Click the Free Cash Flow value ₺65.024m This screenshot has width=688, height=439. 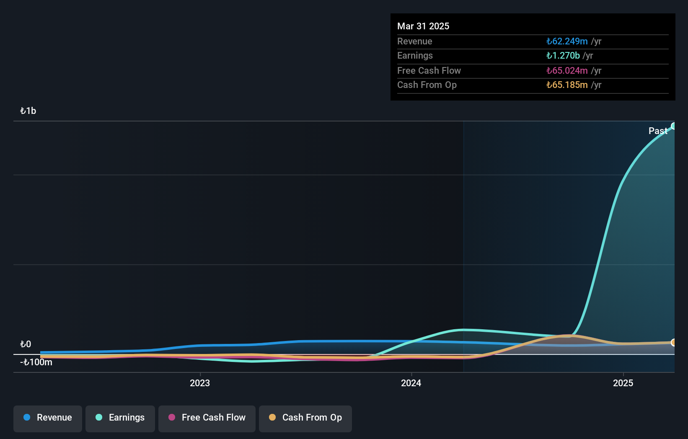pyautogui.click(x=567, y=70)
